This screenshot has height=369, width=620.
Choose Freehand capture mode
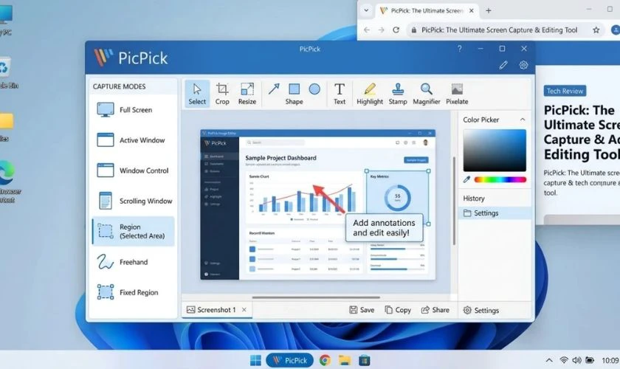coord(134,262)
